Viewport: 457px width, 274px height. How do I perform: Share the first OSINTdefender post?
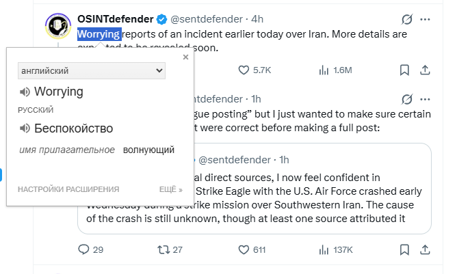[x=425, y=70]
